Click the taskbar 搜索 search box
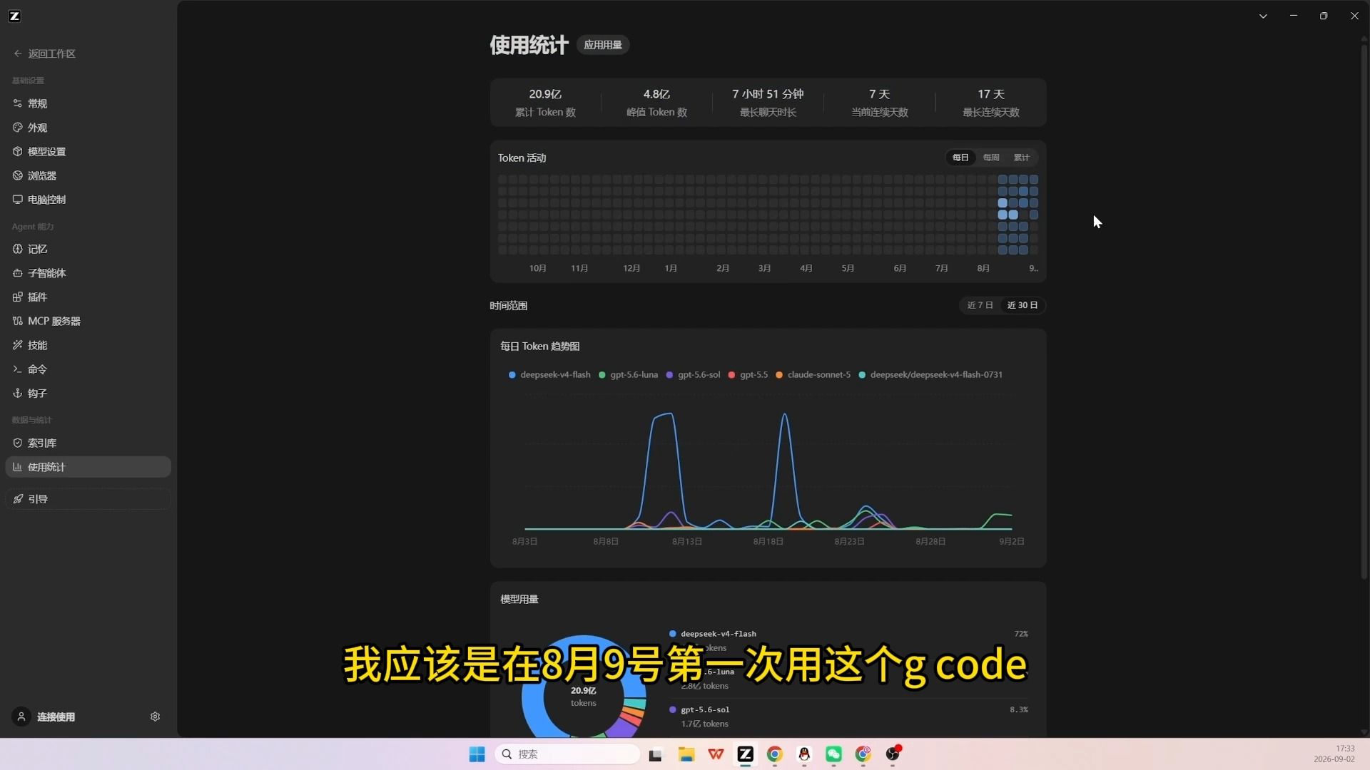1370x770 pixels. tap(567, 754)
